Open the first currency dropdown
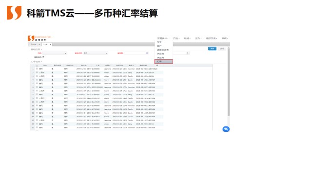 tap(55, 53)
